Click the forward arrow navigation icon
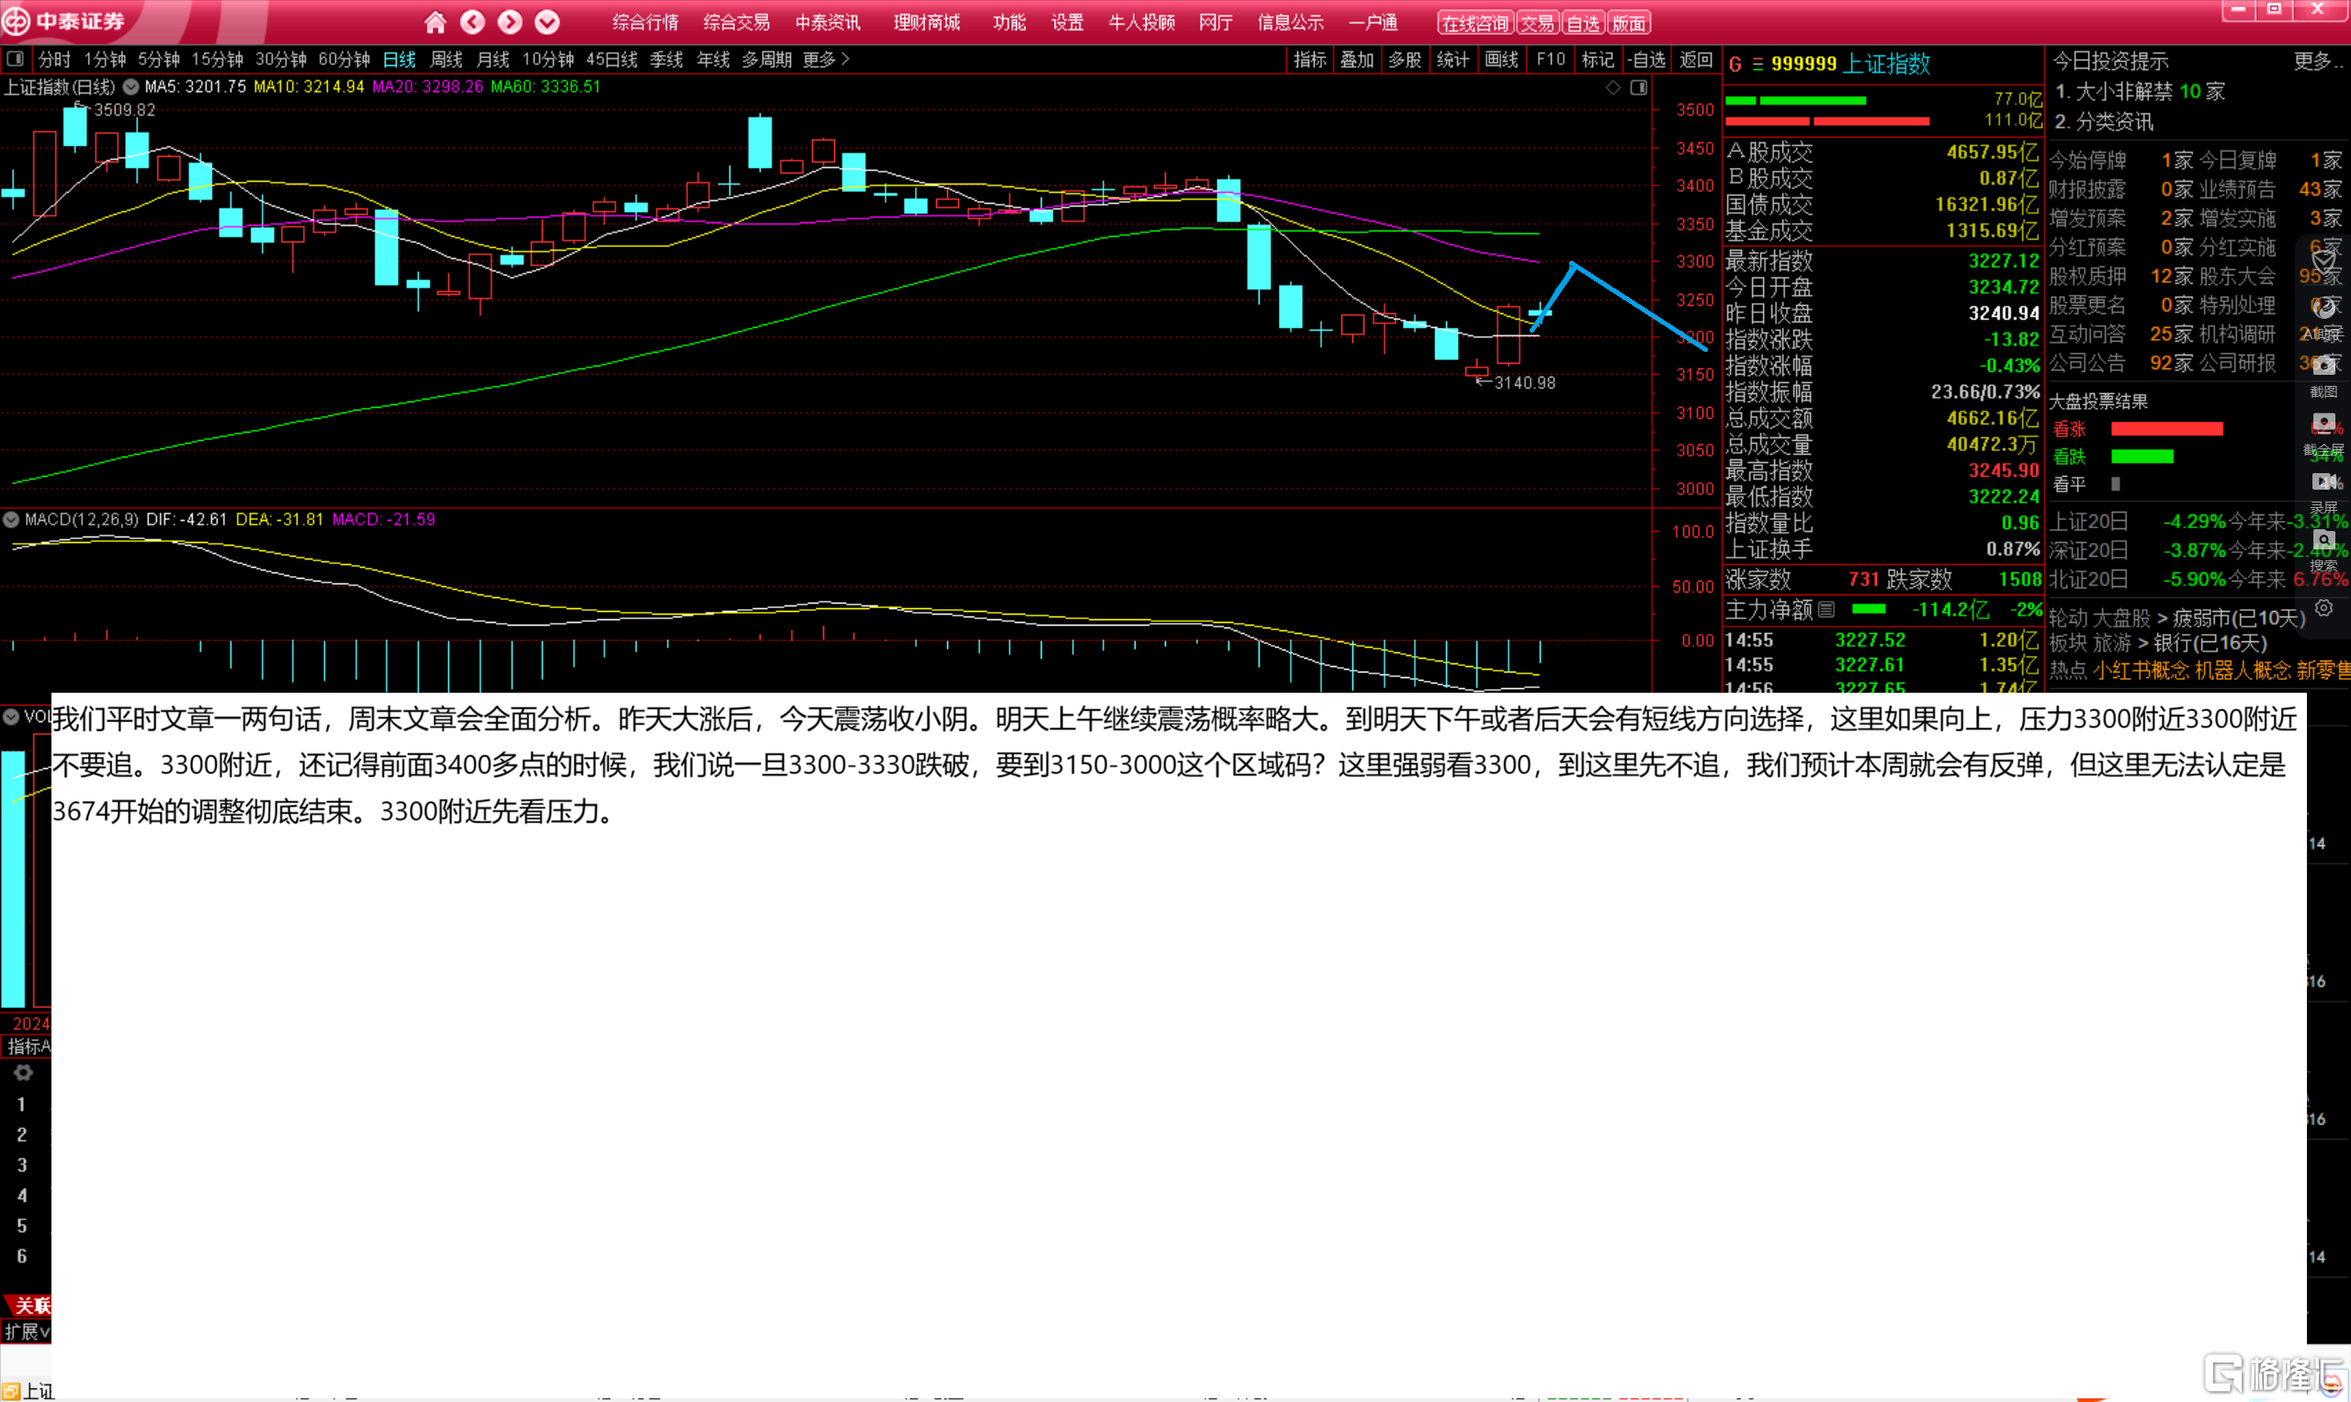Screen dimensions: 2351x1402 tap(510, 22)
